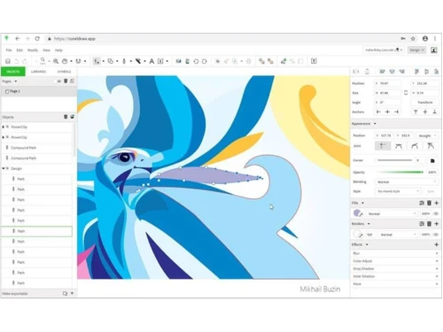Open the lavender fill color swatch
The width and height of the screenshot is (443, 332).
point(358,213)
